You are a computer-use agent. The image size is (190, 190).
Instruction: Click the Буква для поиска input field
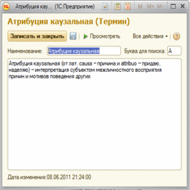174,51
